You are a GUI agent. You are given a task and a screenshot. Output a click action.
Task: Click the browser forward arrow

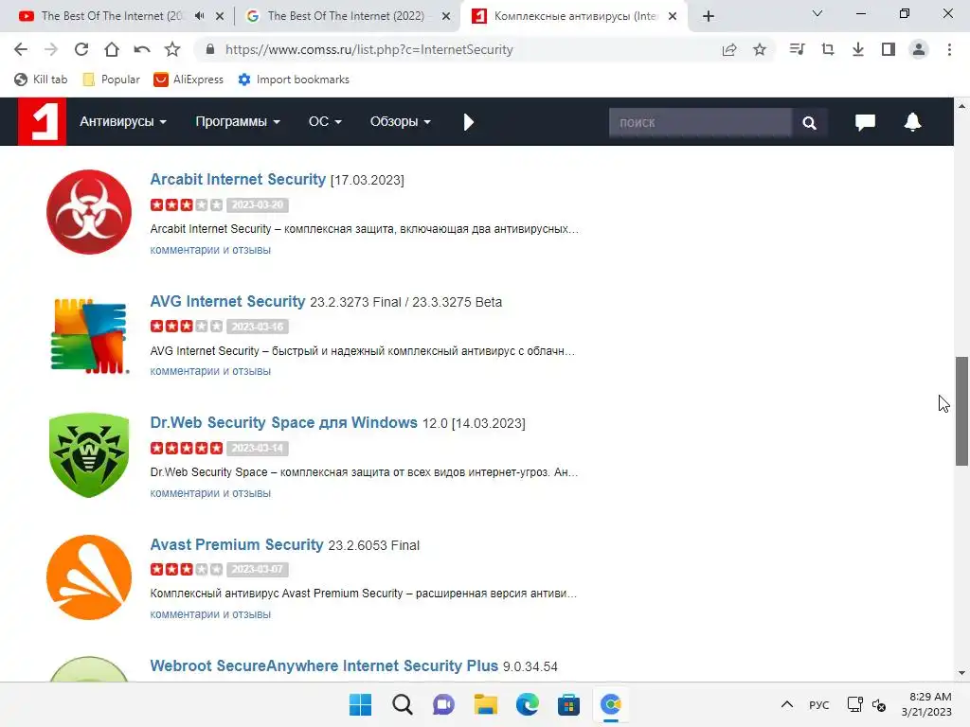51,49
